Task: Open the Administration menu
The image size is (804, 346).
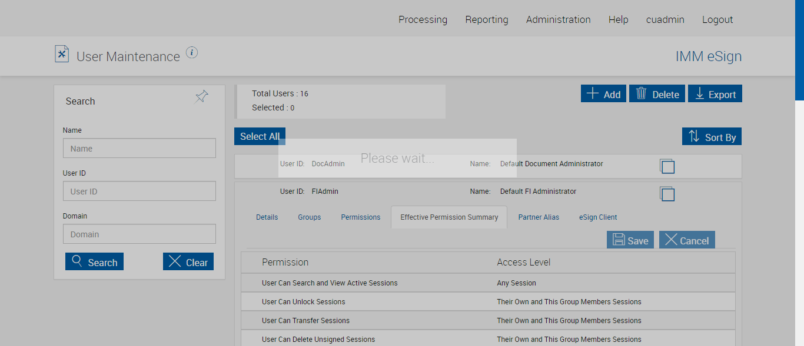Action: click(558, 19)
